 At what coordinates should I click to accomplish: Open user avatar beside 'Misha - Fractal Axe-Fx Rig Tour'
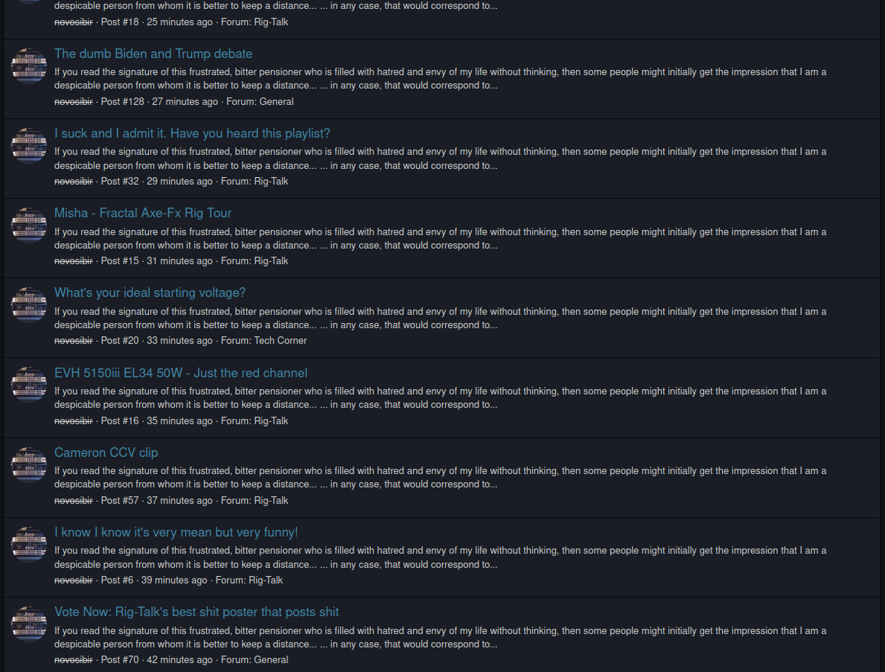pyautogui.click(x=29, y=225)
